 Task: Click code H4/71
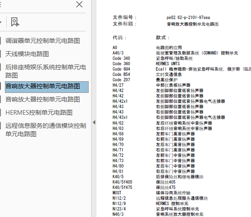(118, 150)
